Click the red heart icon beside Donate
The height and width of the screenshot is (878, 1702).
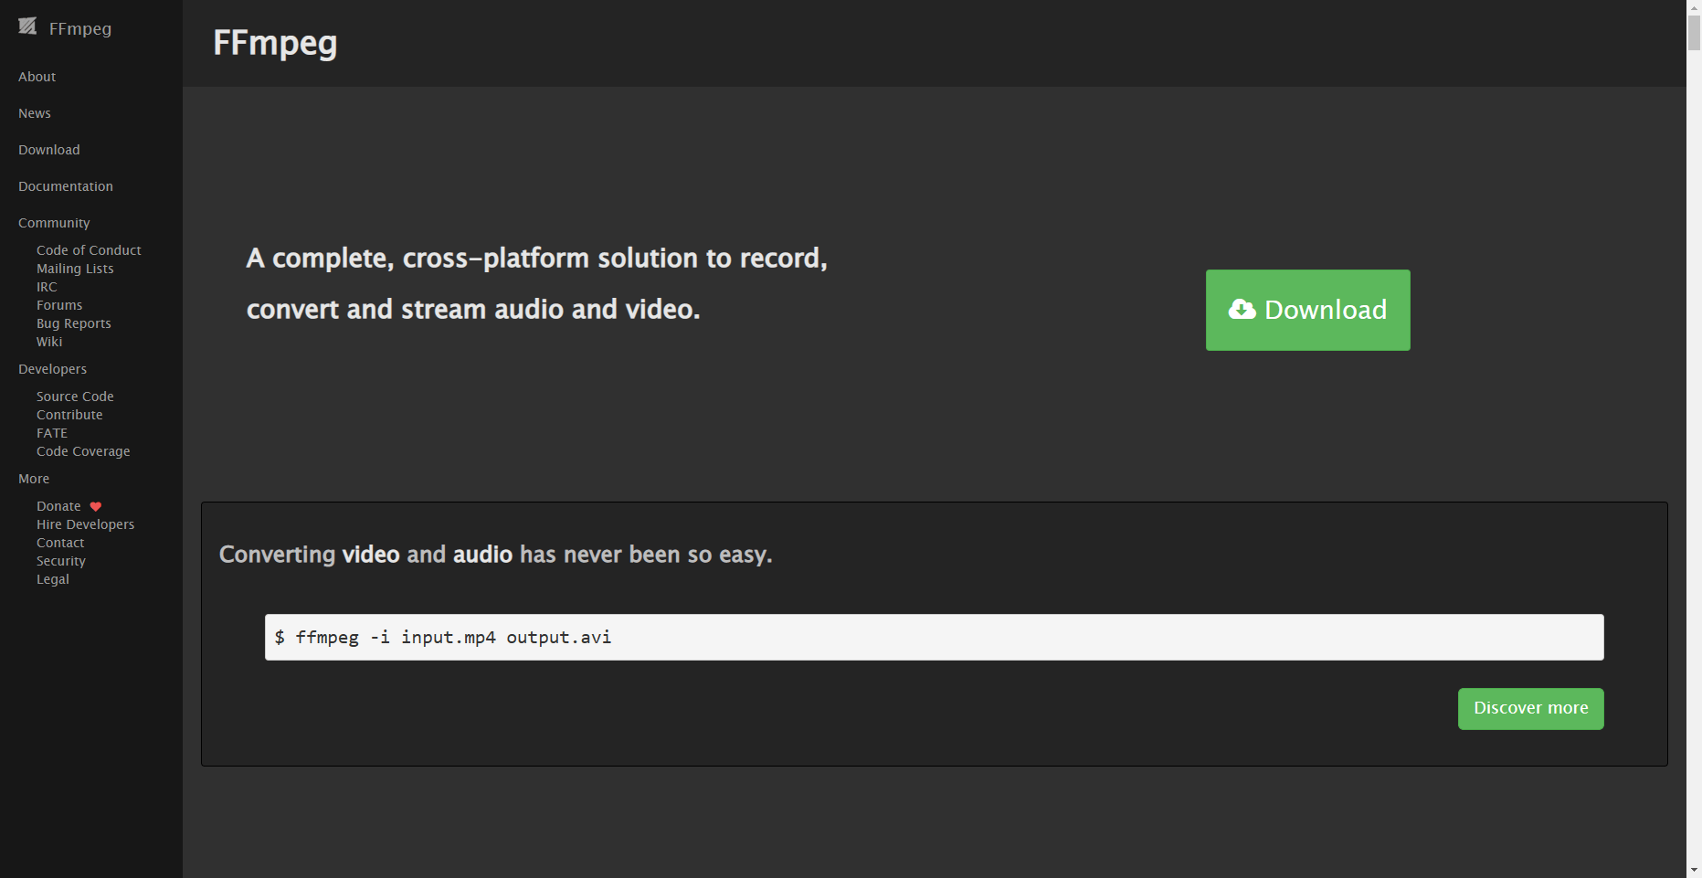96,506
